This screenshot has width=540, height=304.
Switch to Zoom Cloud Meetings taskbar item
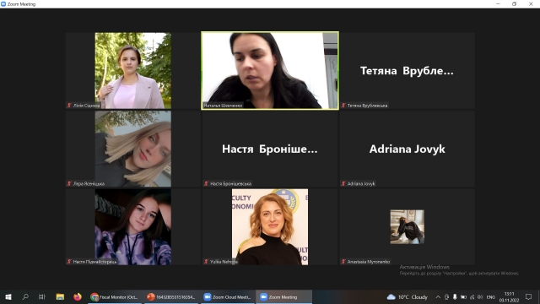click(227, 296)
